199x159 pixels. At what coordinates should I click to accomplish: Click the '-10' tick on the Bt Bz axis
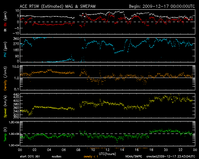pyautogui.click(x=16, y=33)
